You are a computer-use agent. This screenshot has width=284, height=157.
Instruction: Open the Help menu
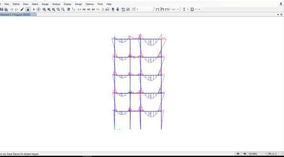109,4
